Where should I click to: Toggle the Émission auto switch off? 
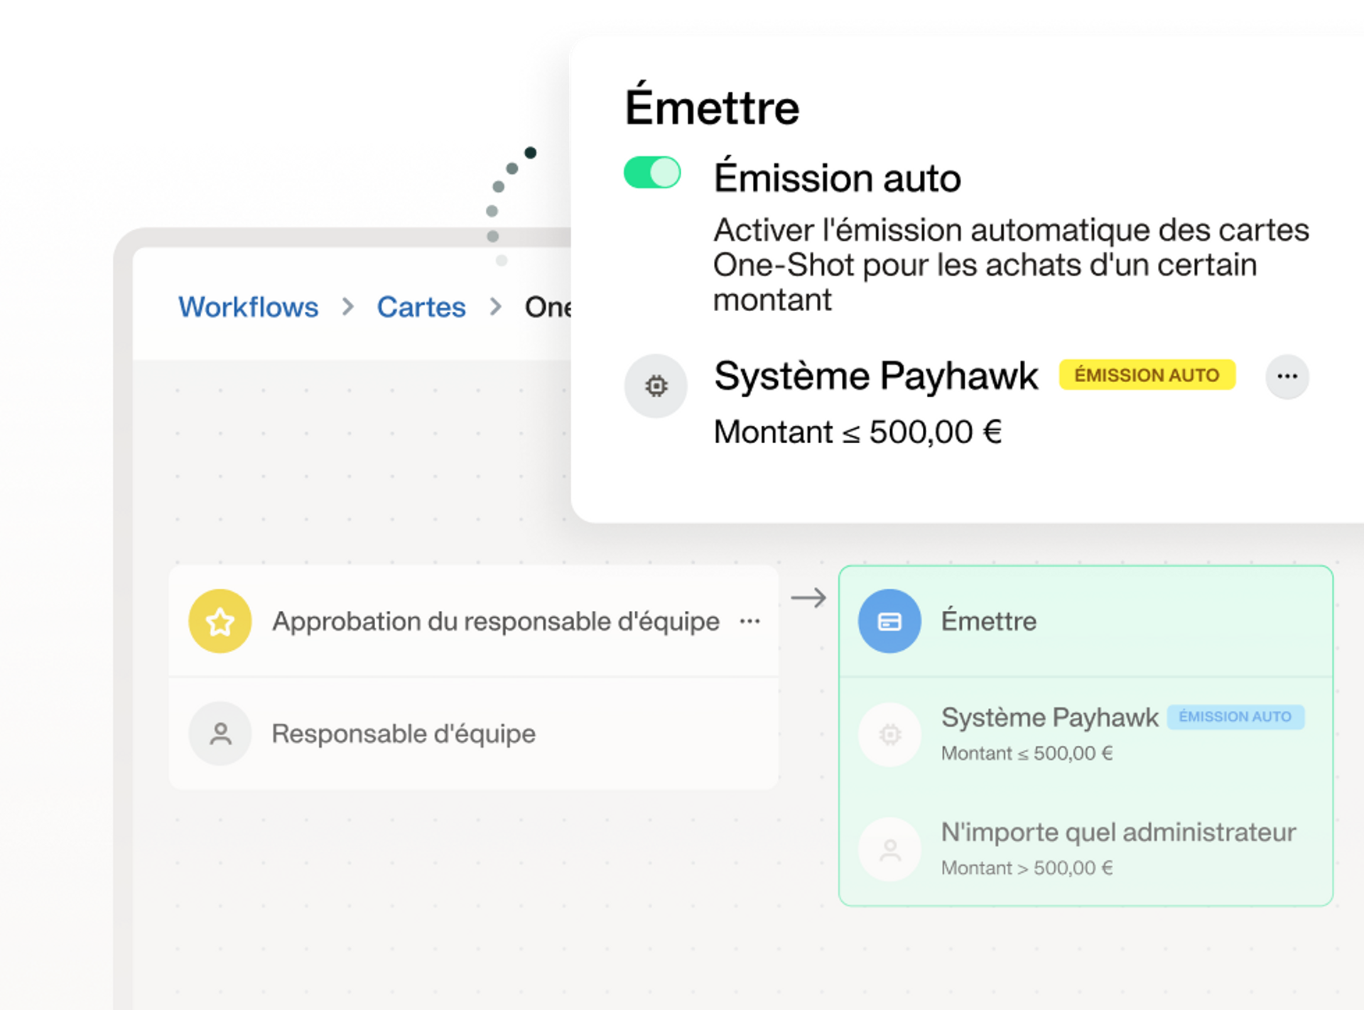click(652, 173)
